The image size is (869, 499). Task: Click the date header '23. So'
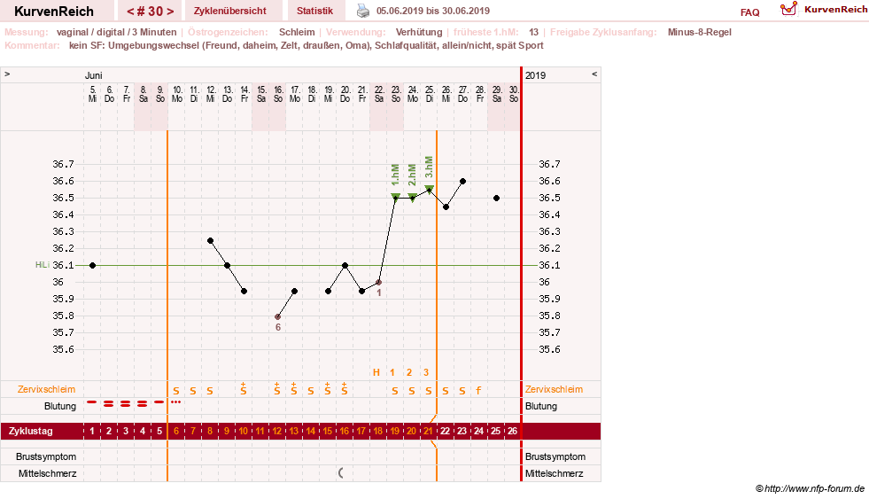tap(396, 94)
